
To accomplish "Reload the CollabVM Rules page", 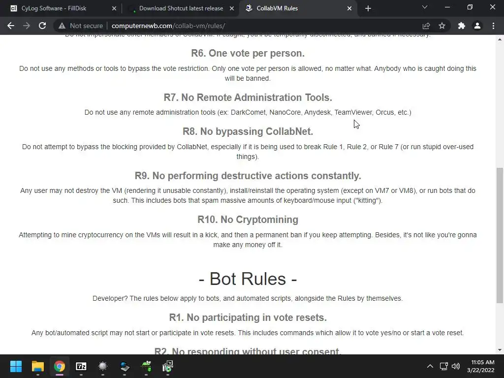I will [x=42, y=26].
